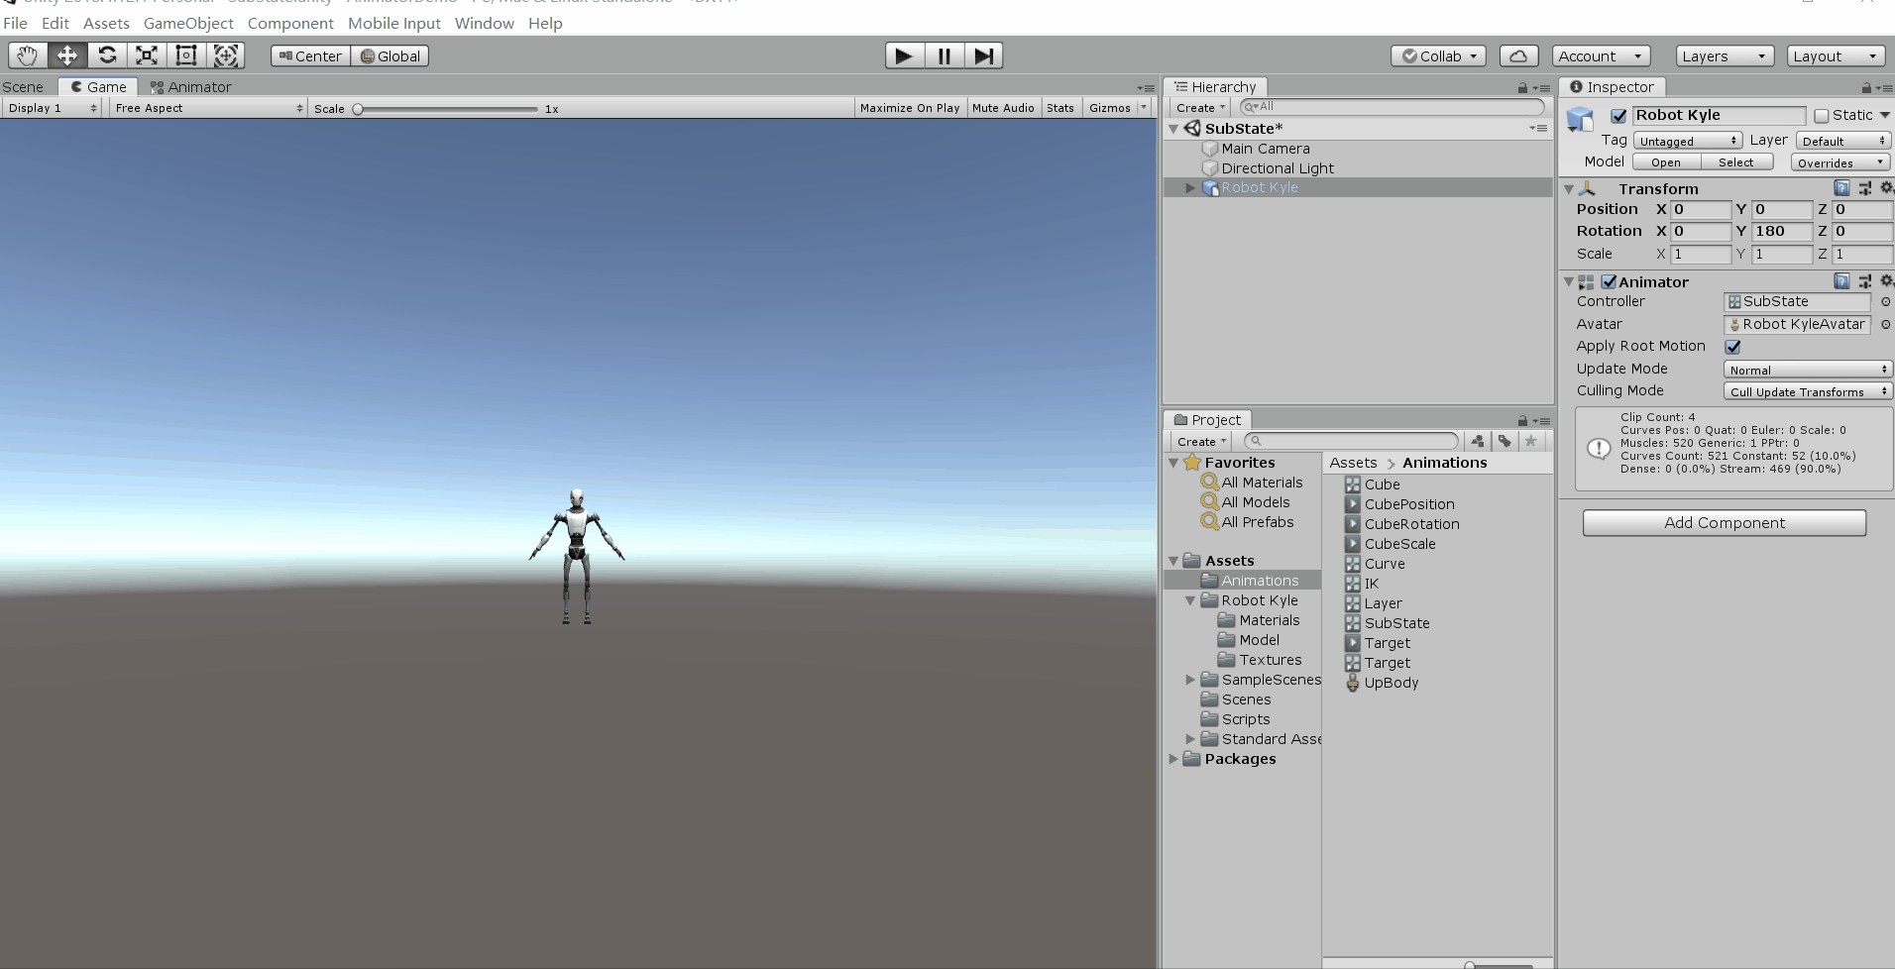This screenshot has height=969, width=1895.
Task: Pick Animator Controller object via circle
Action: pyautogui.click(x=1885, y=302)
